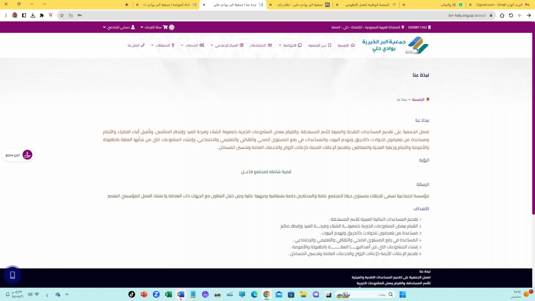
Task: Click the address bar URL field
Action: coord(276,15)
